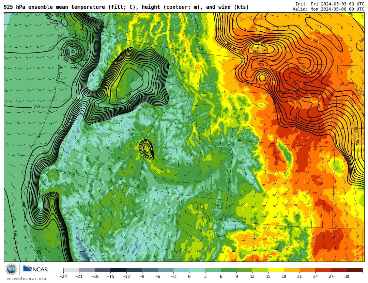Click the 30 colorbar tick label

point(347,277)
